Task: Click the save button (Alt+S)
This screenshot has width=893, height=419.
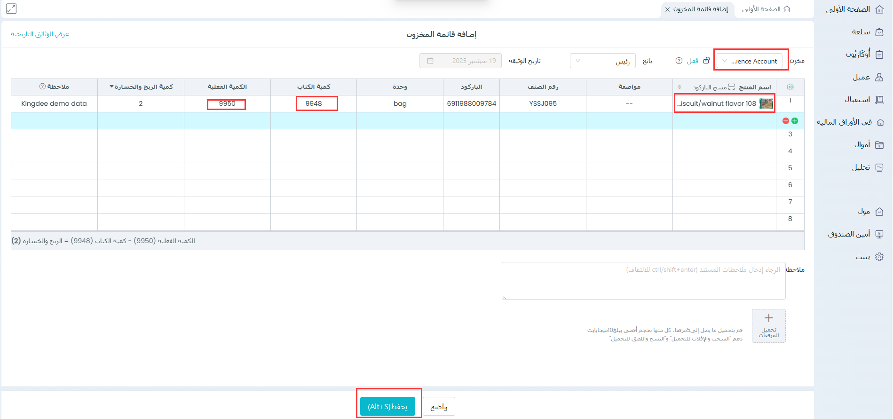Action: coord(387,406)
